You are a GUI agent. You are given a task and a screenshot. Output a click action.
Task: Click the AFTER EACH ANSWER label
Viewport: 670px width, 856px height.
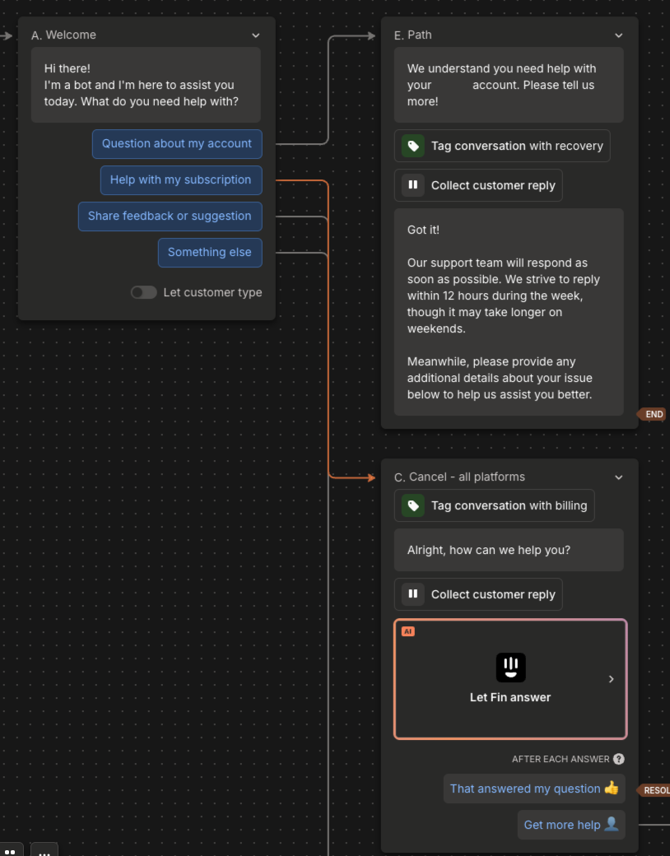pyautogui.click(x=561, y=759)
